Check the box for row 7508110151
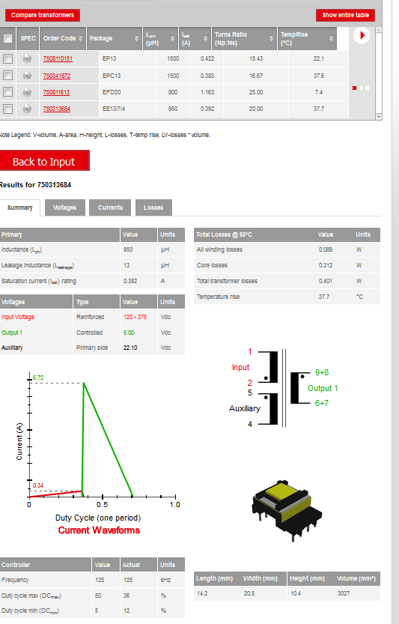The image size is (399, 624). tap(7, 59)
